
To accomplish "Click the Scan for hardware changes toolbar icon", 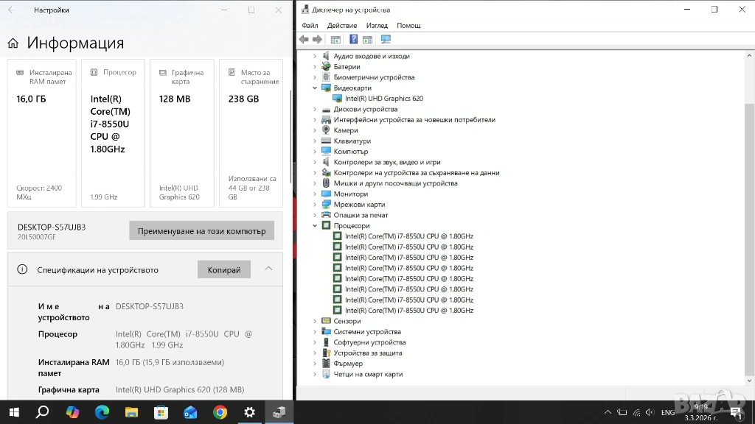I will (x=386, y=40).
